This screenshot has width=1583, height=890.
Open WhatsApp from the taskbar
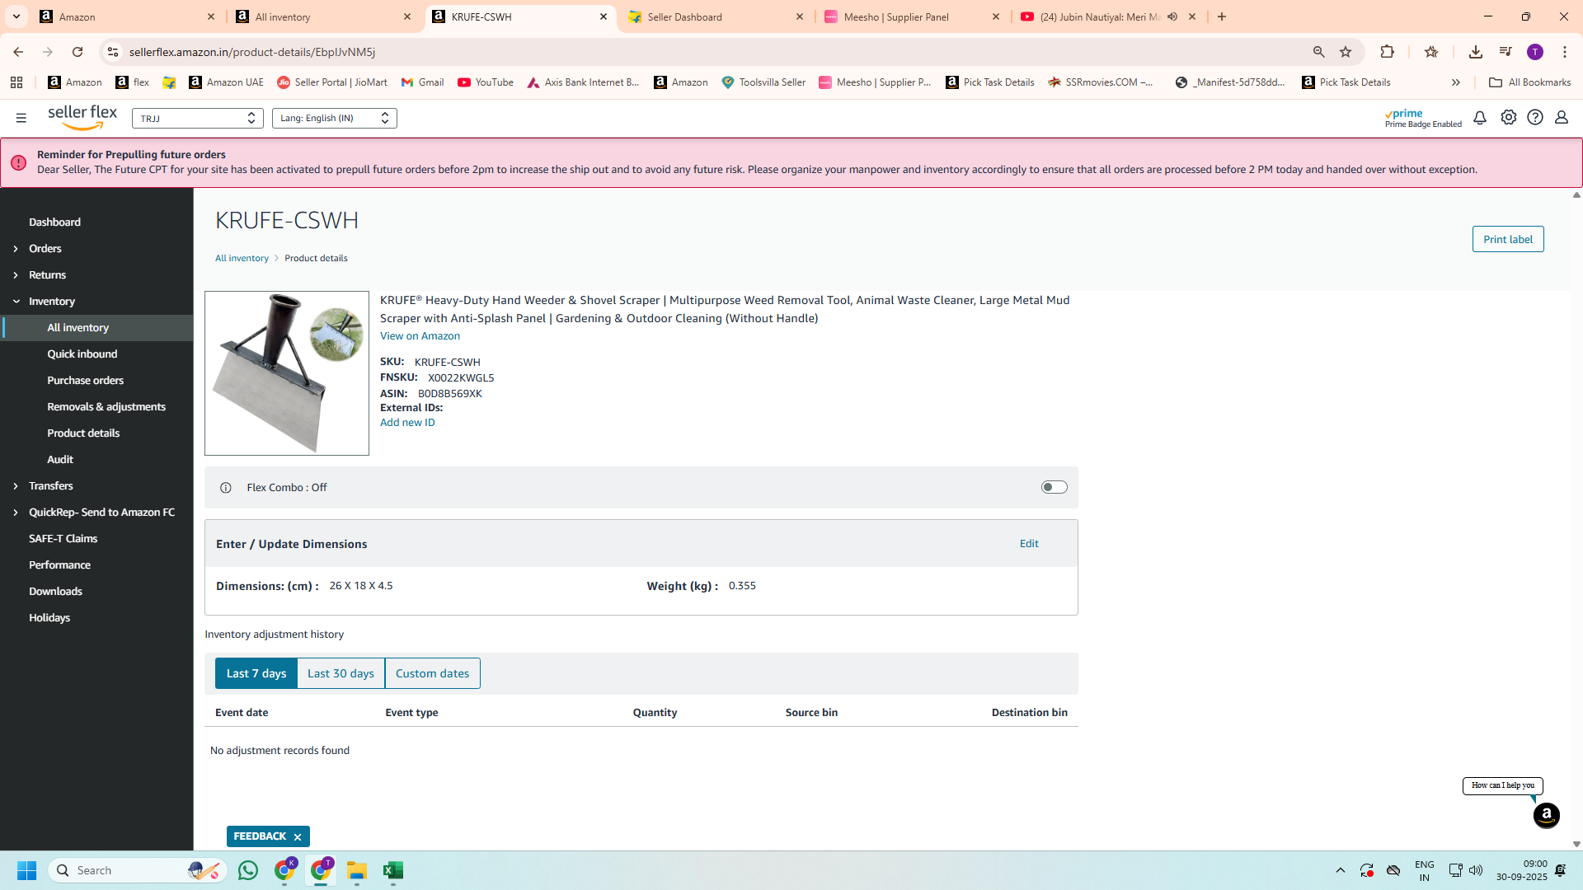247,870
